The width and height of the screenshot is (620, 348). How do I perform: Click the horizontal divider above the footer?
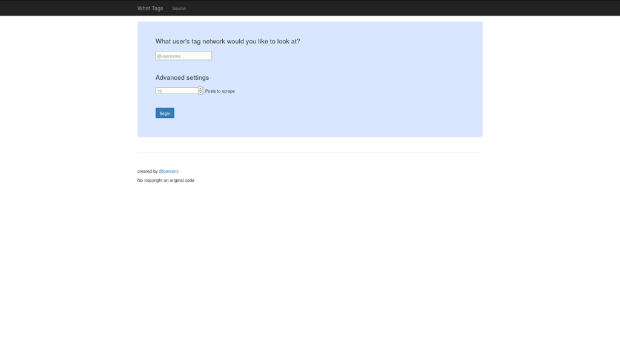[x=309, y=152]
